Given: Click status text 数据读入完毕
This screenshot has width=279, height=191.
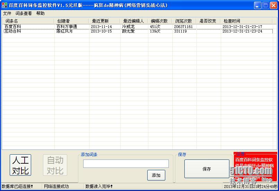Looking at the screenshot, I should click(99, 187).
